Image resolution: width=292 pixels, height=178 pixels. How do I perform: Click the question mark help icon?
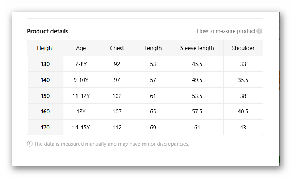(259, 31)
